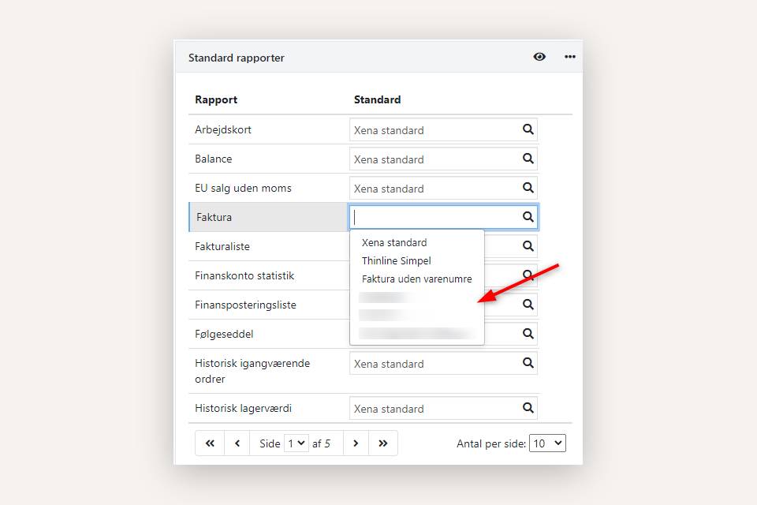
Task: Click search icon for EU salg uden moms
Action: pos(528,188)
